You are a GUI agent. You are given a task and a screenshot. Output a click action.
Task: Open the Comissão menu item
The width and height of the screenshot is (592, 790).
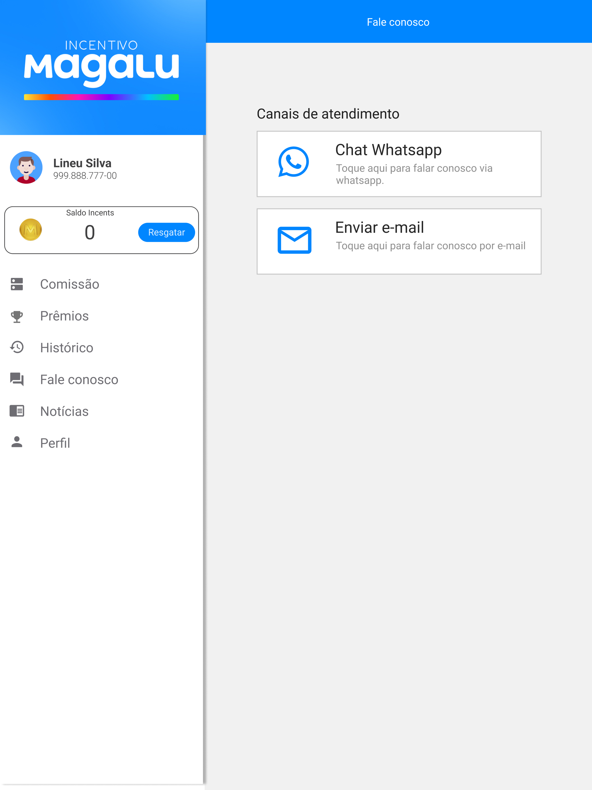tap(101, 284)
